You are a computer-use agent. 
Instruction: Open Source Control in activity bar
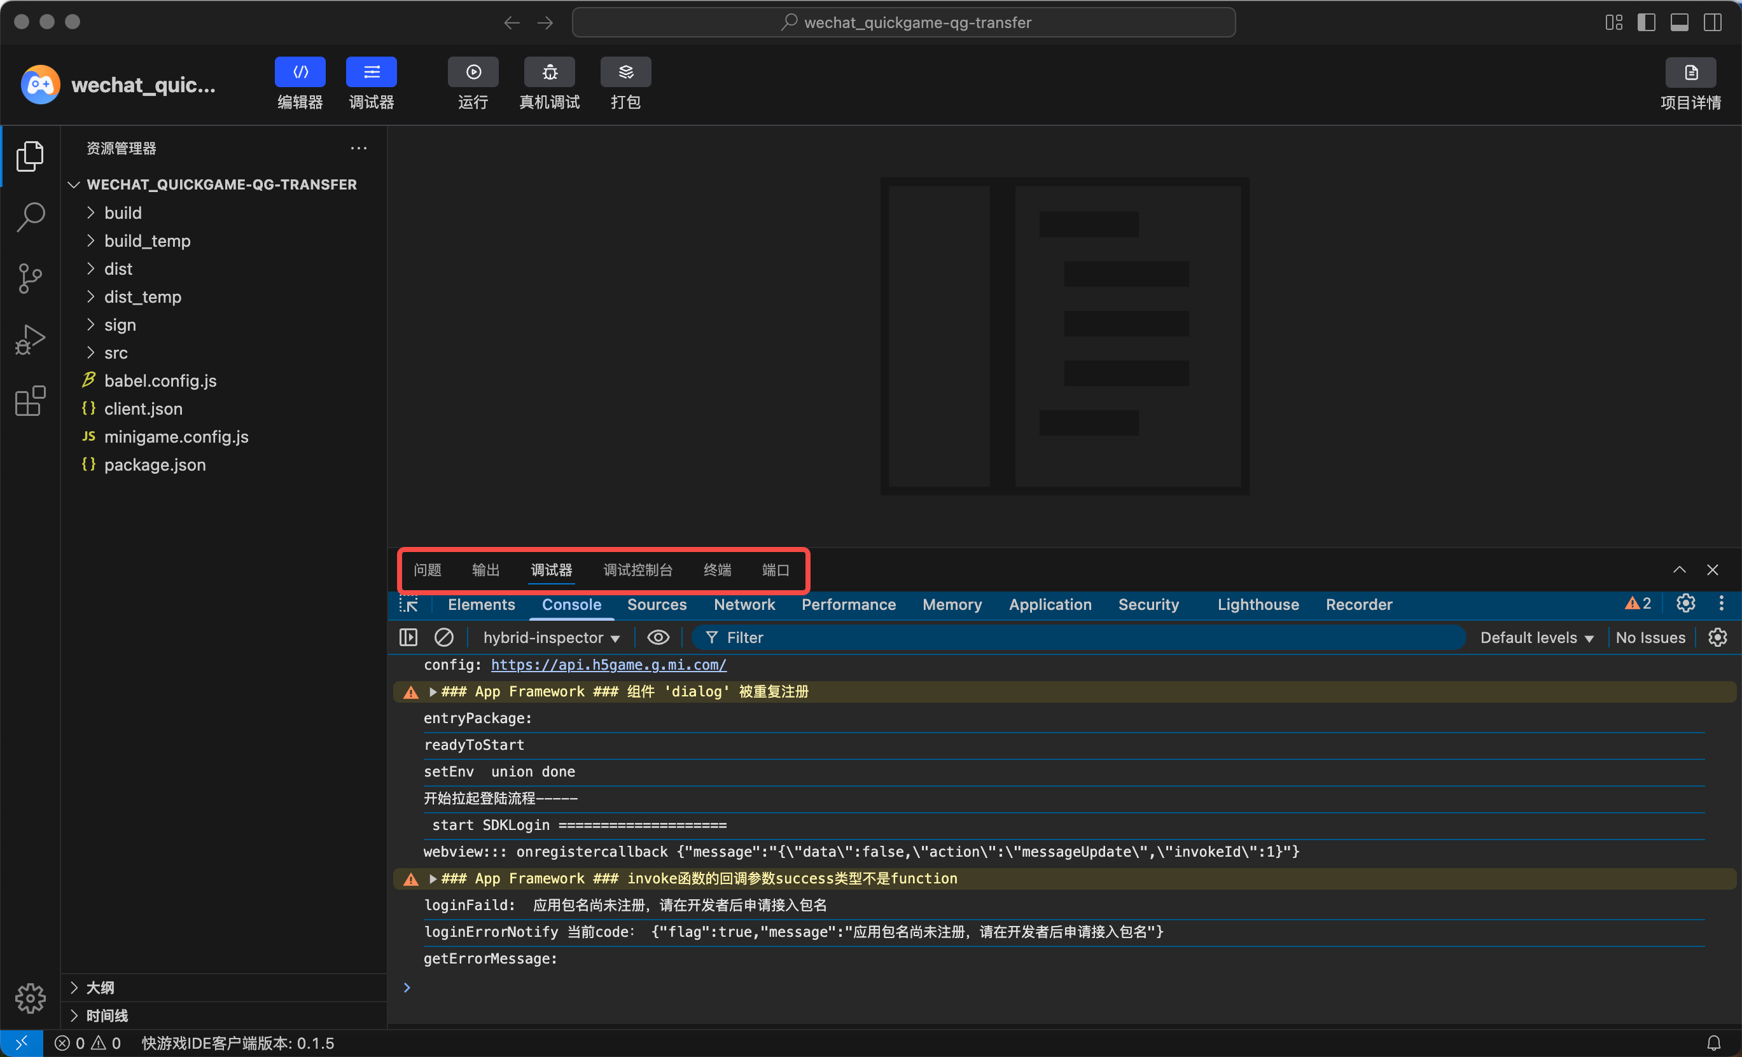pyautogui.click(x=30, y=279)
